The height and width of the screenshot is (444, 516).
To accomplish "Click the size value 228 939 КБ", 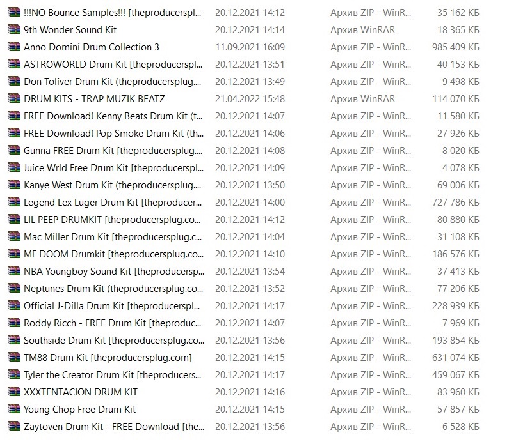I will pos(456,306).
